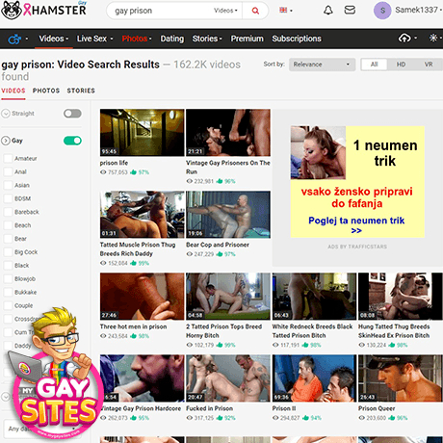Select the HD quality filter
The width and height of the screenshot is (443, 443).
coord(401,65)
